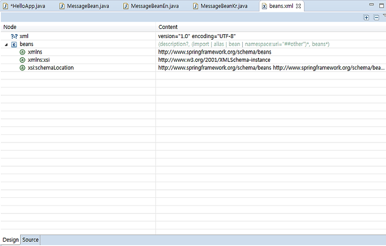Click the beans element icon

[x=14, y=44]
